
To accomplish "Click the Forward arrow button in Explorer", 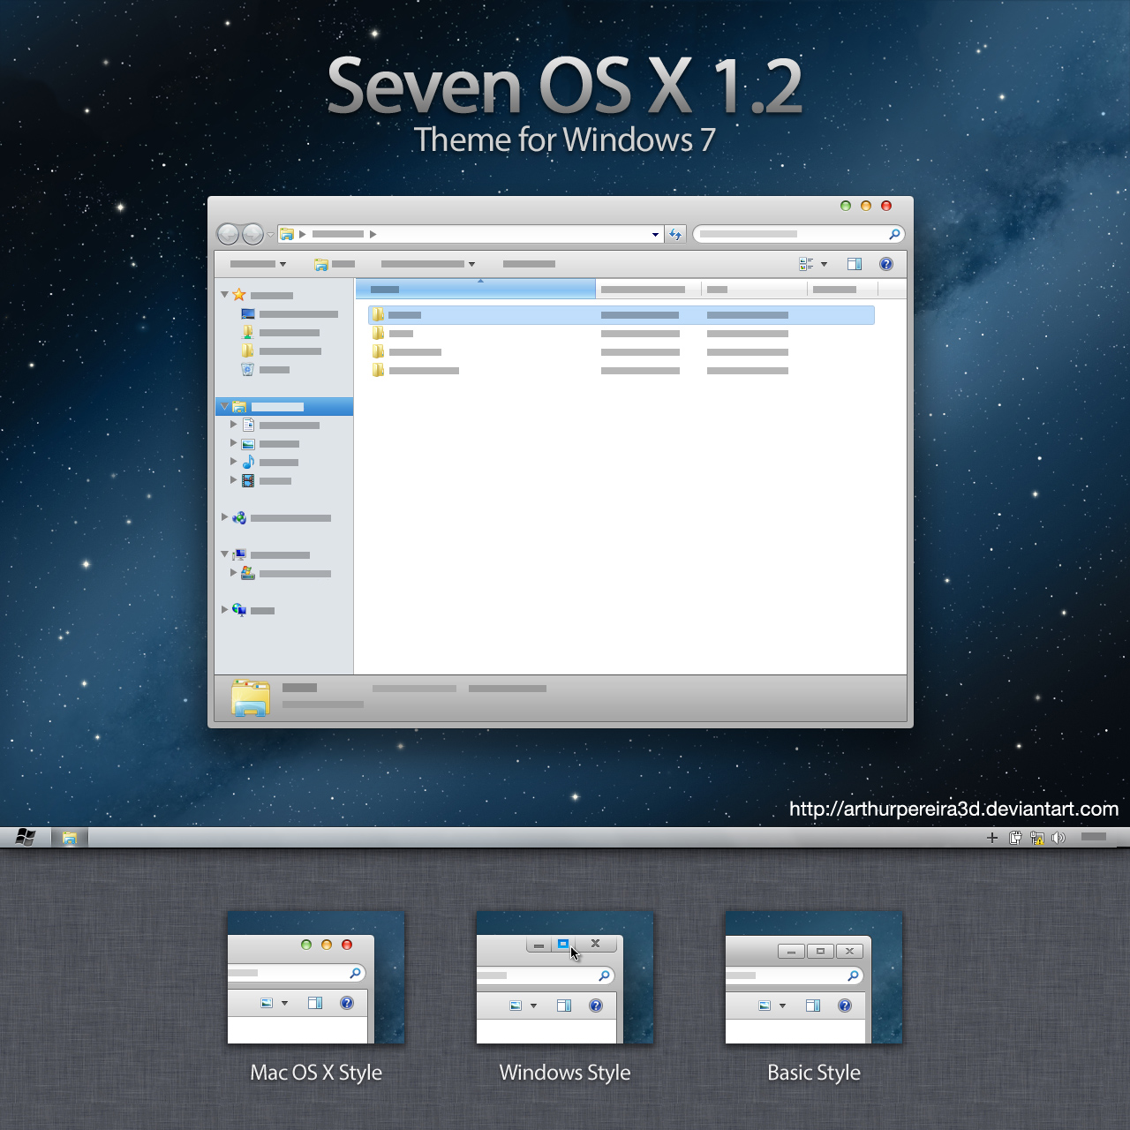I will pyautogui.click(x=252, y=234).
